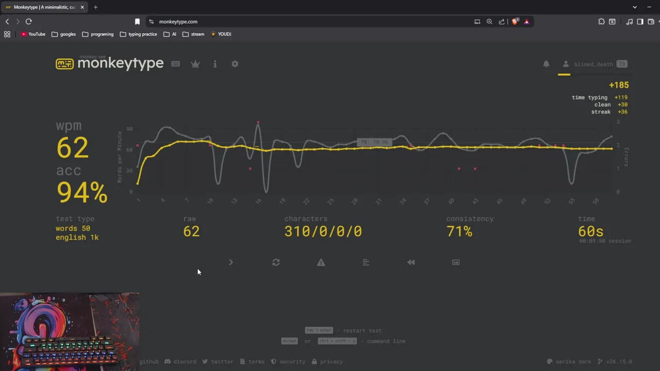Click the zoom magnifier icon in address bar
Screen dimensions: 660x371
[x=489, y=22]
